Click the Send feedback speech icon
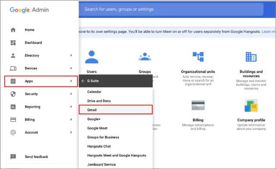 point(13,157)
